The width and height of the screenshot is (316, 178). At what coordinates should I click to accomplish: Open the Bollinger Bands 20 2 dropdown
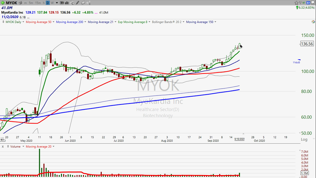coord(183,22)
